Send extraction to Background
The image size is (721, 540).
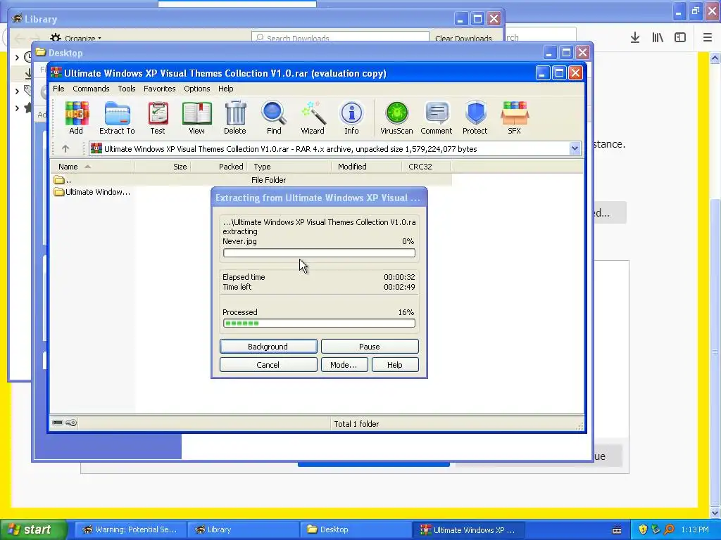point(268,347)
